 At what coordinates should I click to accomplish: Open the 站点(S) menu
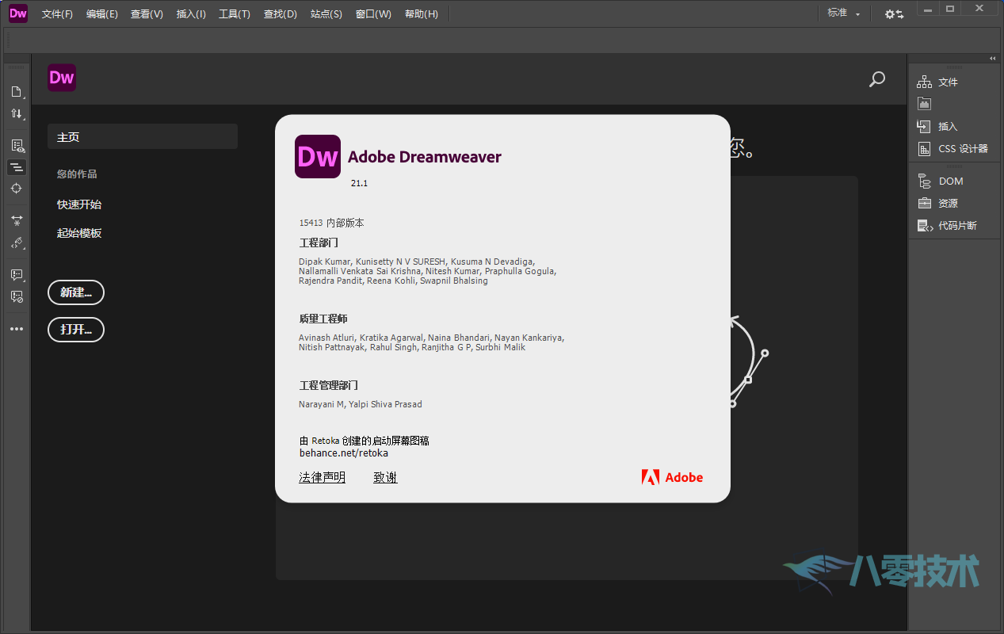(x=326, y=14)
